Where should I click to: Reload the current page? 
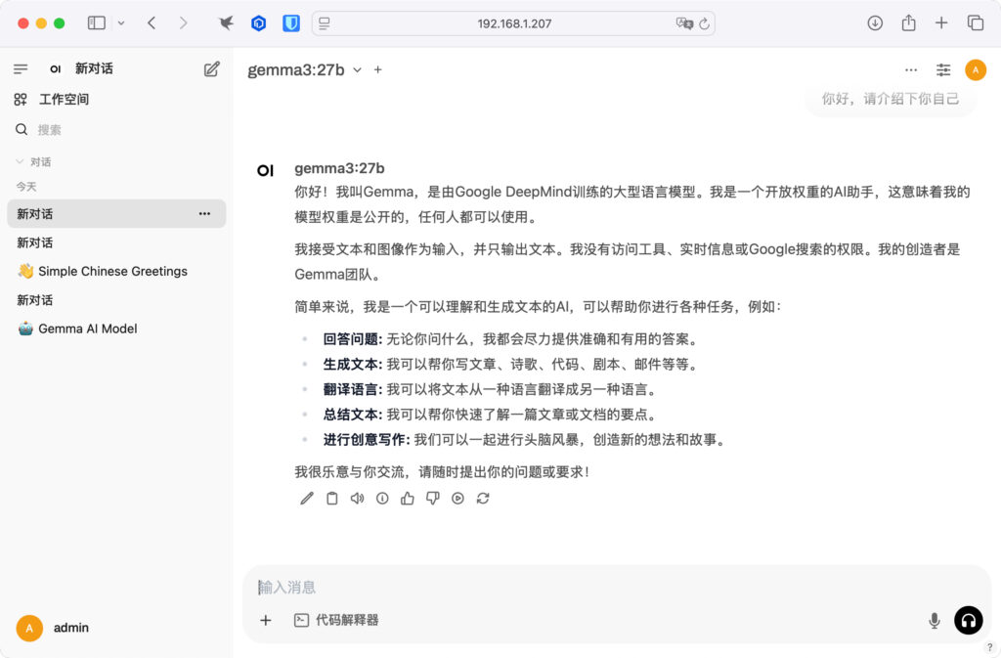click(x=704, y=22)
